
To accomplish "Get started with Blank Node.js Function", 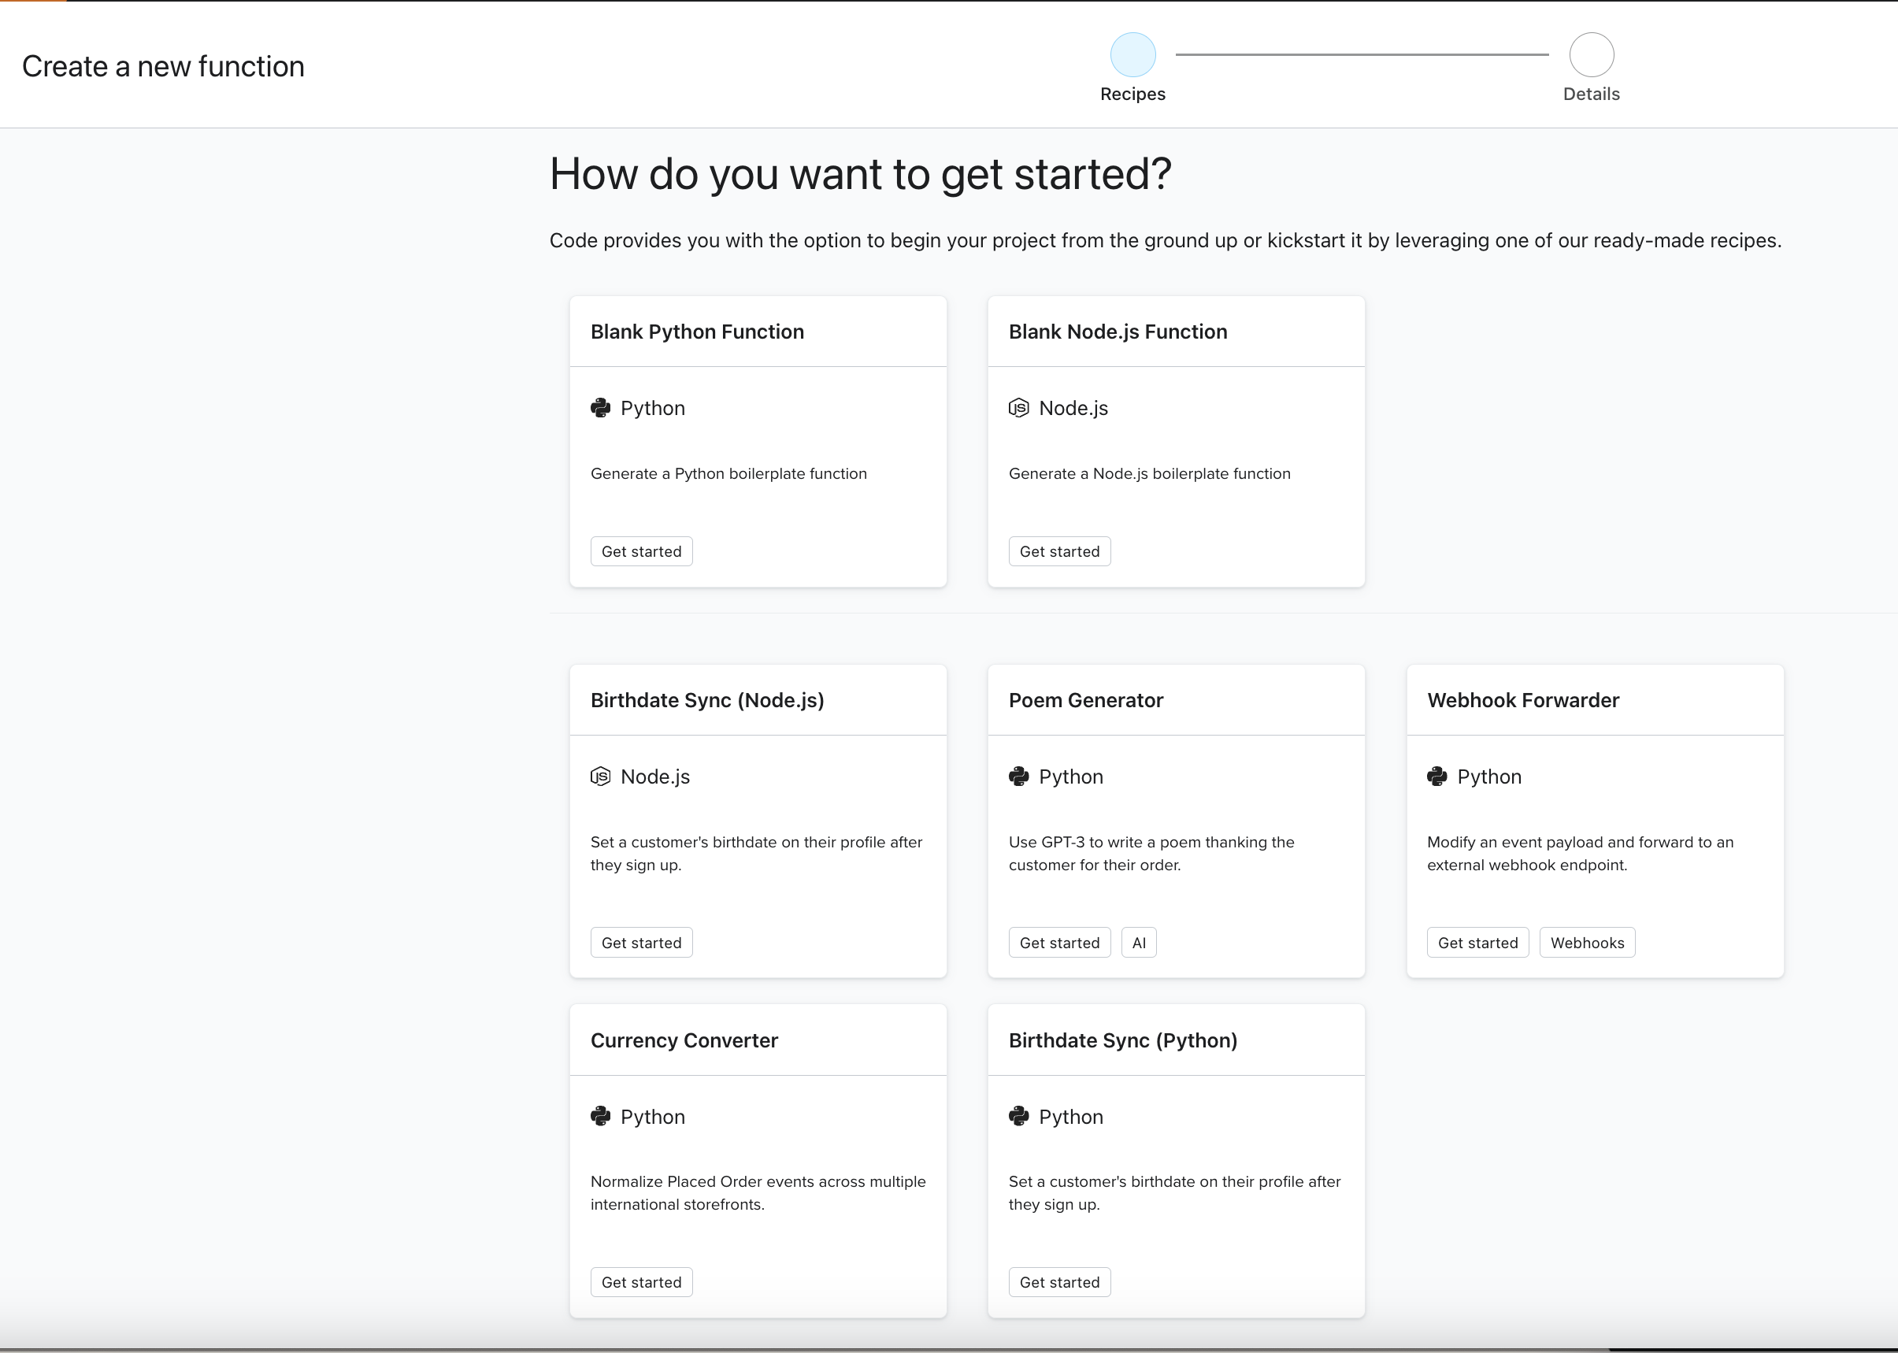I will click(1059, 551).
